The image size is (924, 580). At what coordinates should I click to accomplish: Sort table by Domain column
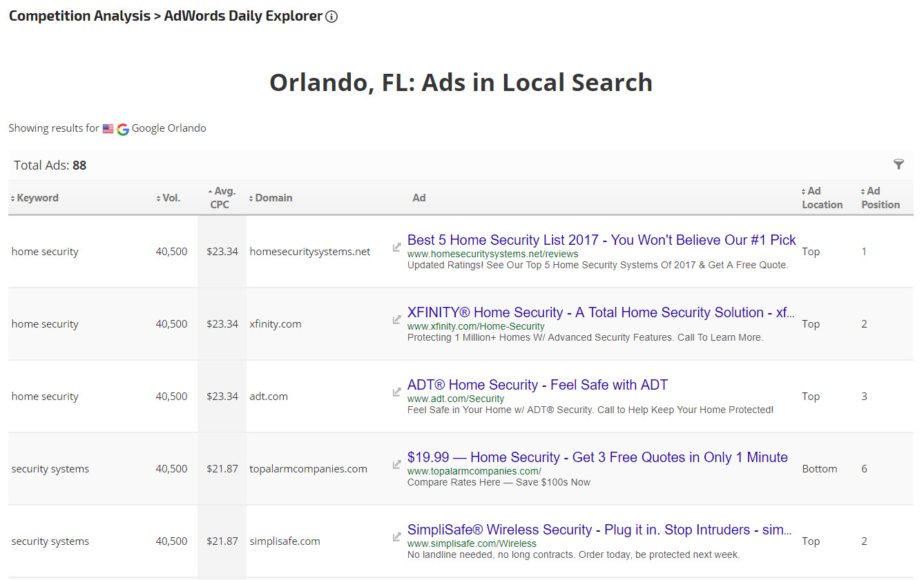[x=273, y=198]
